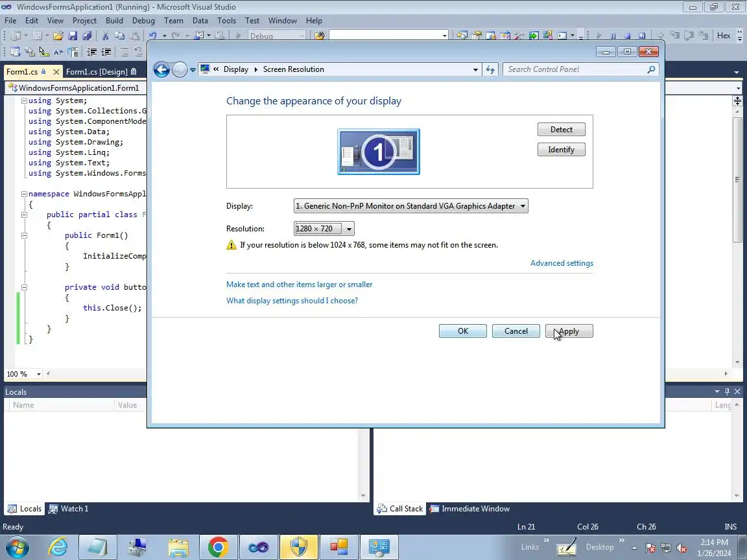Image resolution: width=747 pixels, height=560 pixels.
Task: Click the clock showing 2:14 PM
Action: pos(714,542)
